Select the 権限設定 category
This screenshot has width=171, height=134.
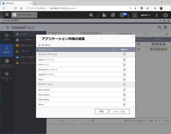coord(7,50)
